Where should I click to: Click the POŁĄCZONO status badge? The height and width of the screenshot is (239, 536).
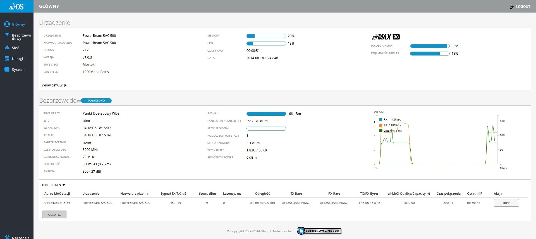[96, 101]
